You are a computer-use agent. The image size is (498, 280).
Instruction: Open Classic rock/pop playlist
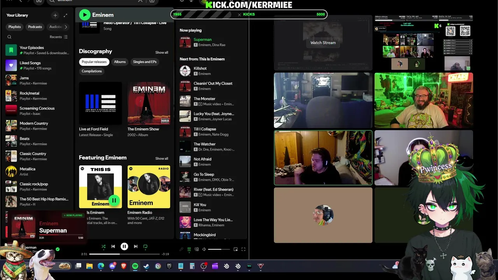point(38,187)
